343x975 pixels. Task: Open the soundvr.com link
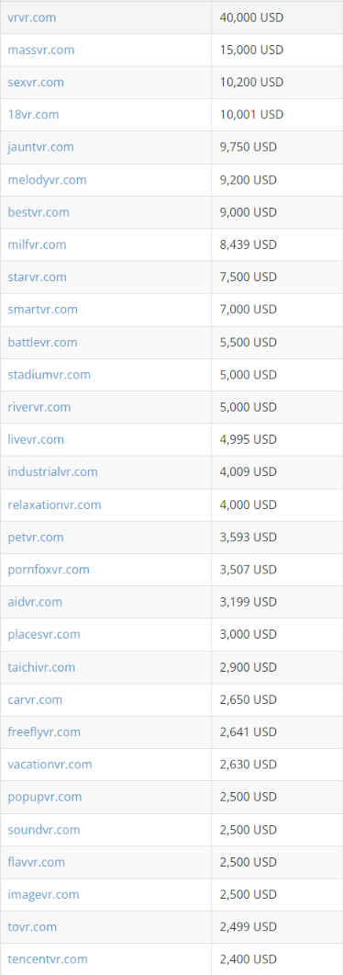click(43, 830)
